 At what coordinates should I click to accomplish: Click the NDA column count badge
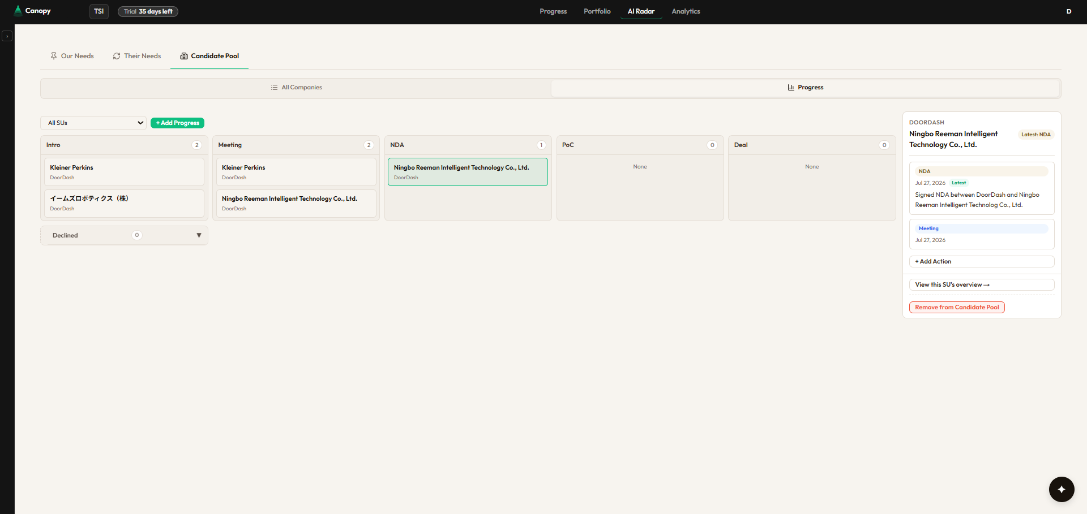pos(541,145)
